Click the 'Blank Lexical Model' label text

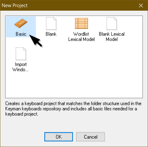(x=112, y=37)
